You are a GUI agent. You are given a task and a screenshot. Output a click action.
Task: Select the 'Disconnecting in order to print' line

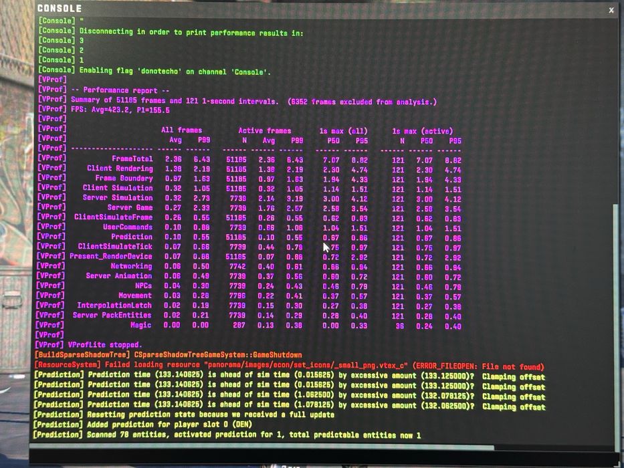pyautogui.click(x=171, y=31)
